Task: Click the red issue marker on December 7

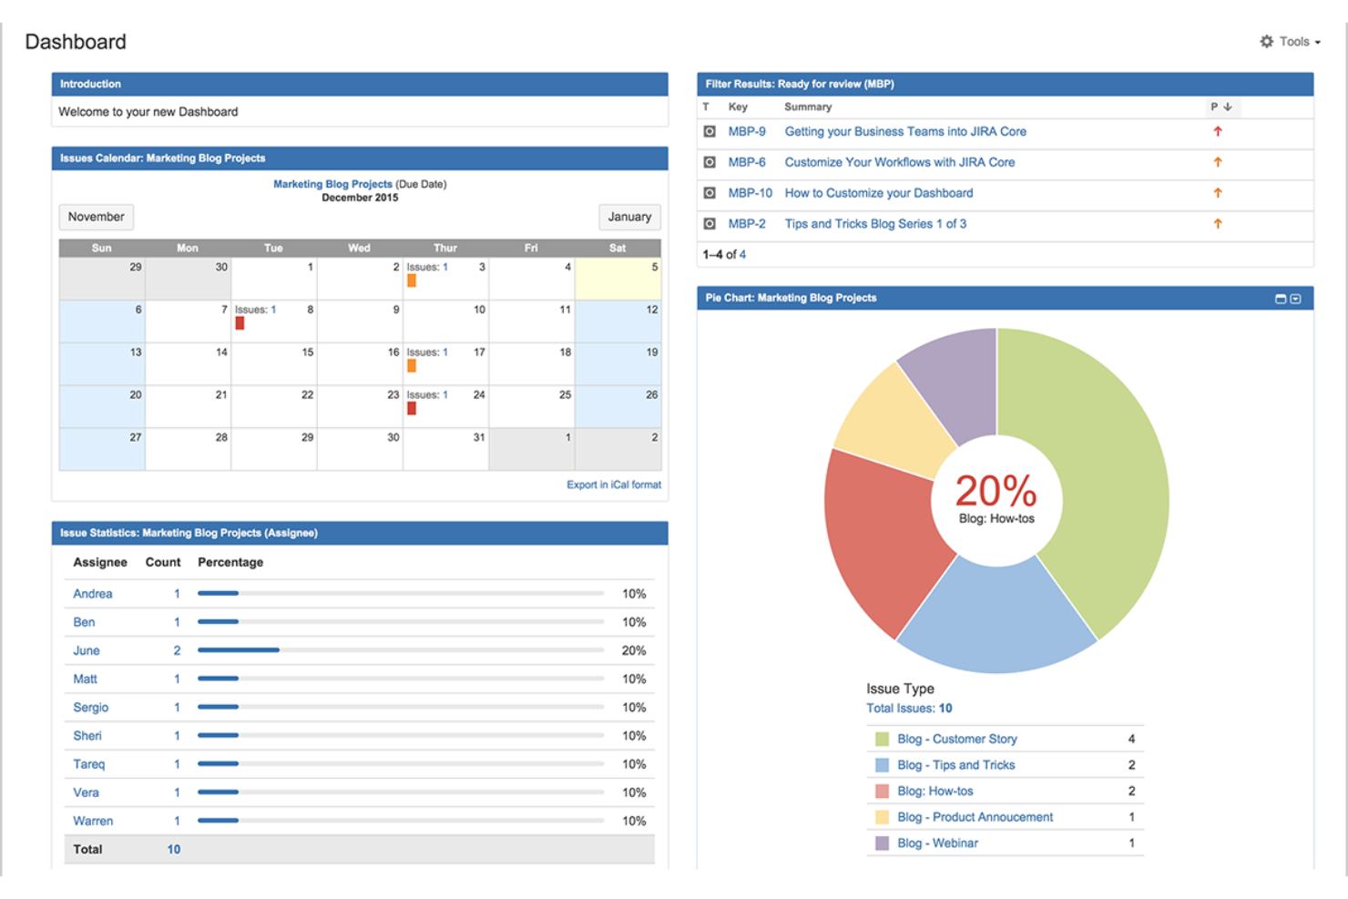Action: tap(240, 323)
